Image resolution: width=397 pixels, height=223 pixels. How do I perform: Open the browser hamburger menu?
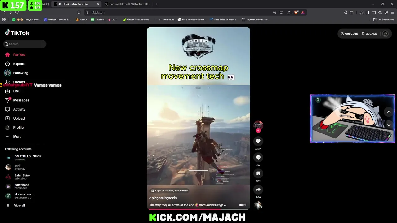392,12
